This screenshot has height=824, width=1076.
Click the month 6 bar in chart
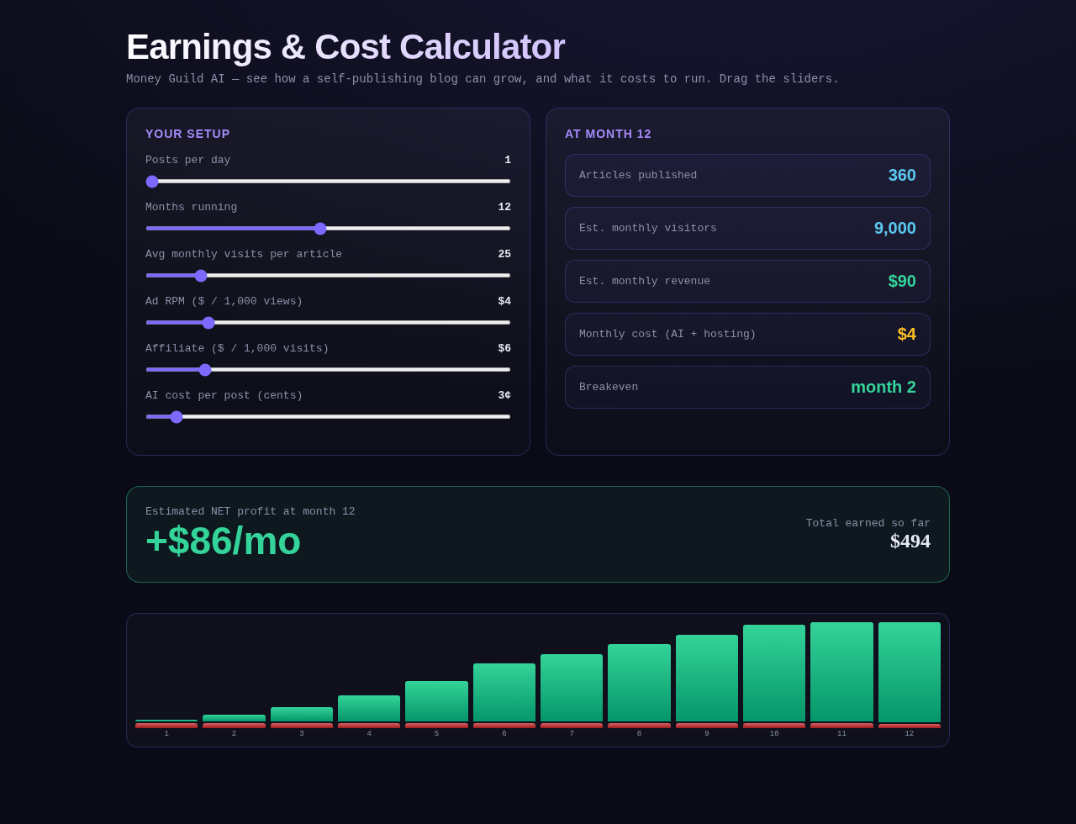coord(504,695)
